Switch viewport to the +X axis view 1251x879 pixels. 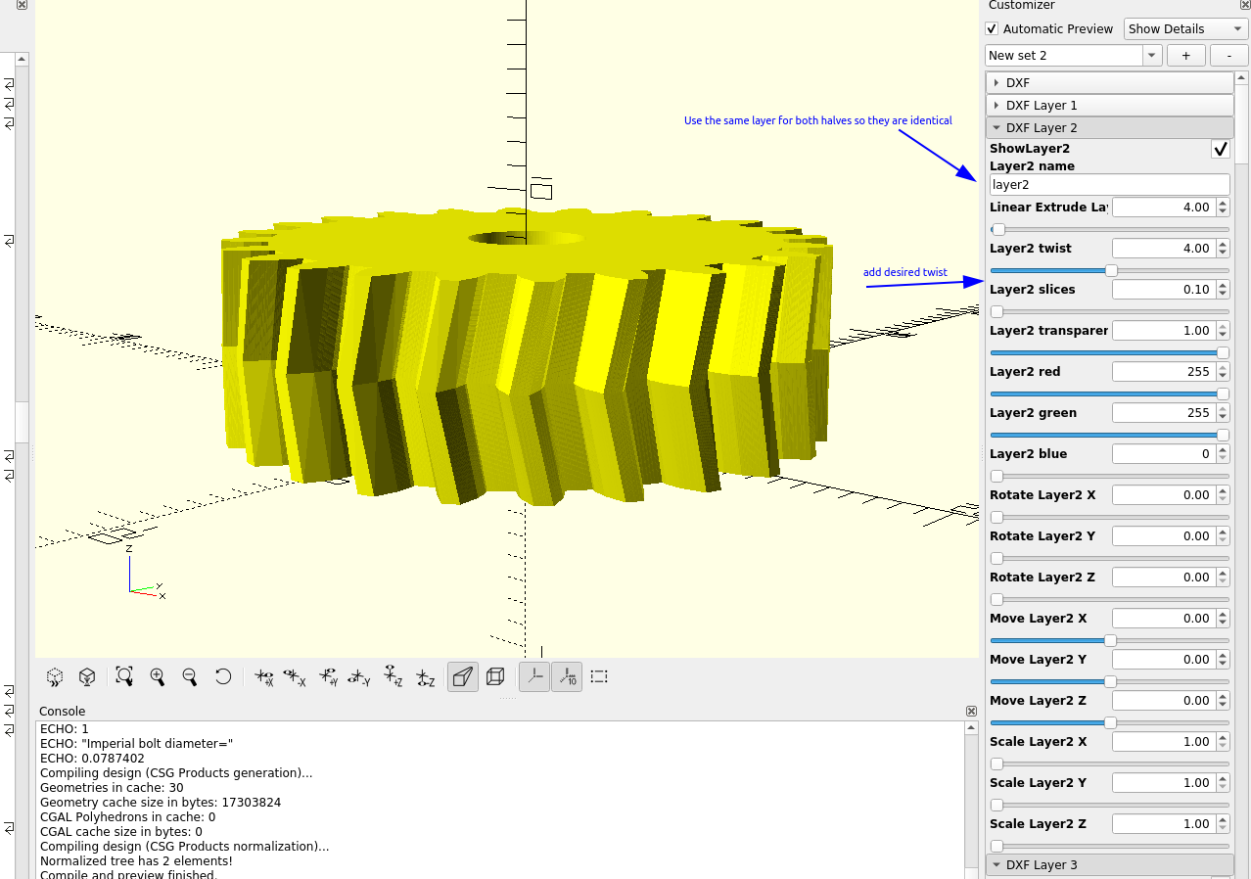[x=264, y=676]
